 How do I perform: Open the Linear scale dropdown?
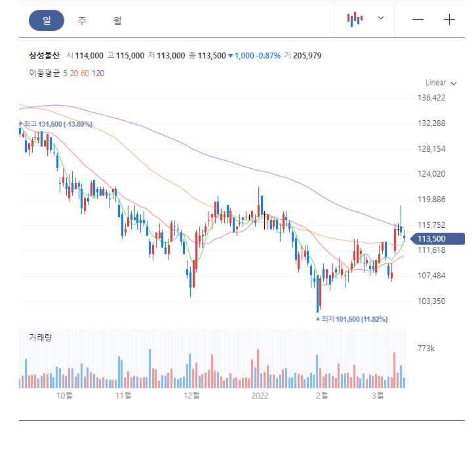(x=441, y=83)
